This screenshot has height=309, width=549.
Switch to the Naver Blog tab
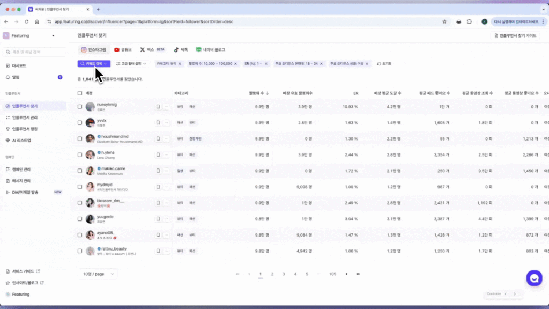pyautogui.click(x=210, y=49)
